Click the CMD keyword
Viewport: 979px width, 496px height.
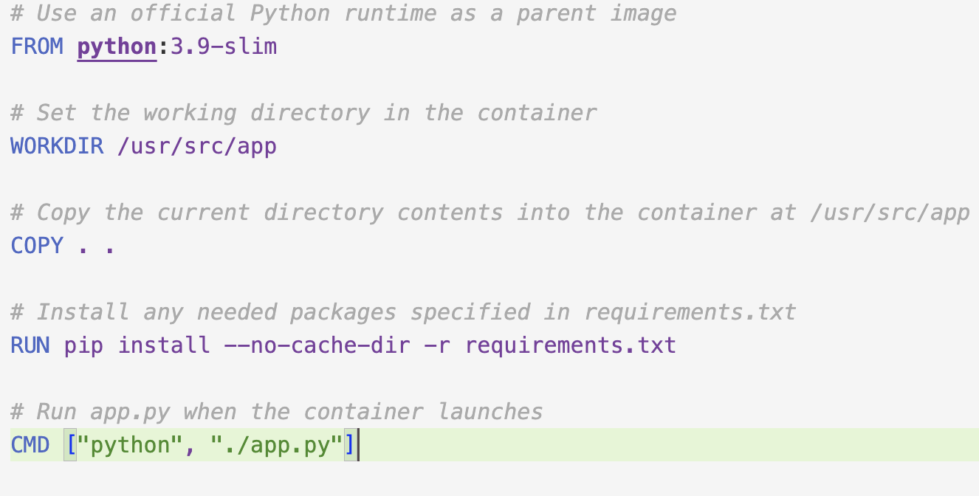pyautogui.click(x=30, y=445)
